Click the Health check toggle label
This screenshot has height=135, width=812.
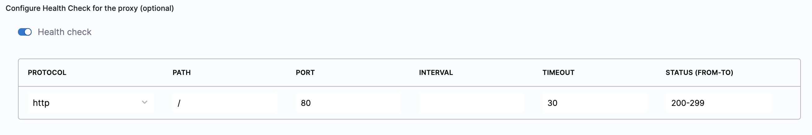point(64,32)
